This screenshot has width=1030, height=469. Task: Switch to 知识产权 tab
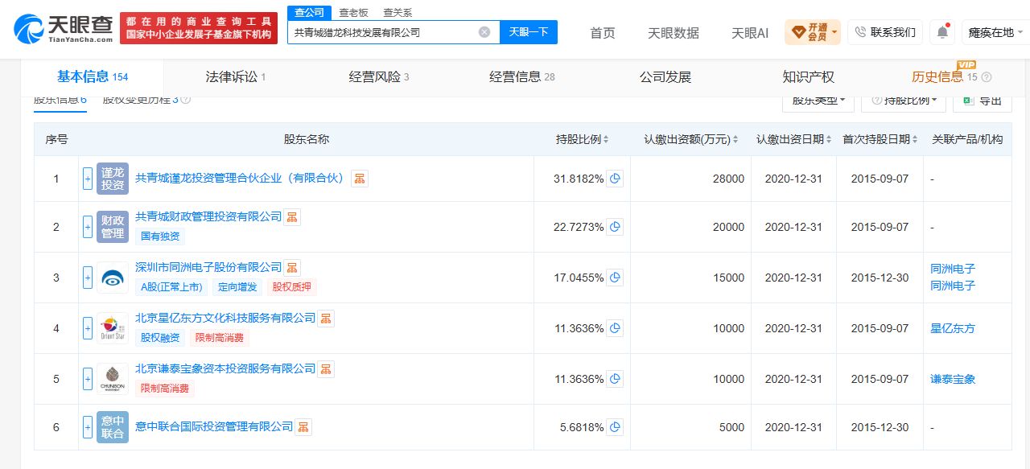[808, 77]
